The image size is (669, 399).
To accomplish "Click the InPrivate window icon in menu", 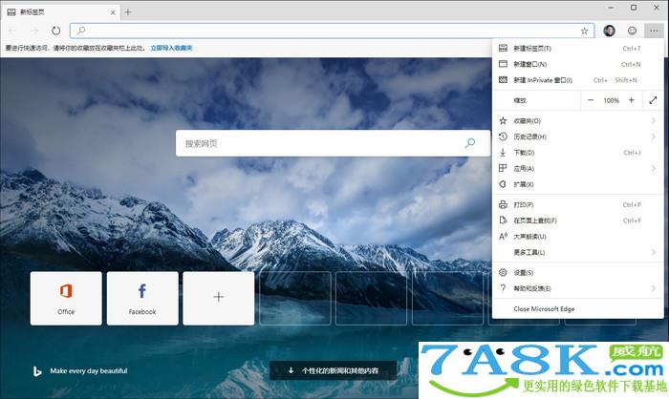I will point(503,80).
